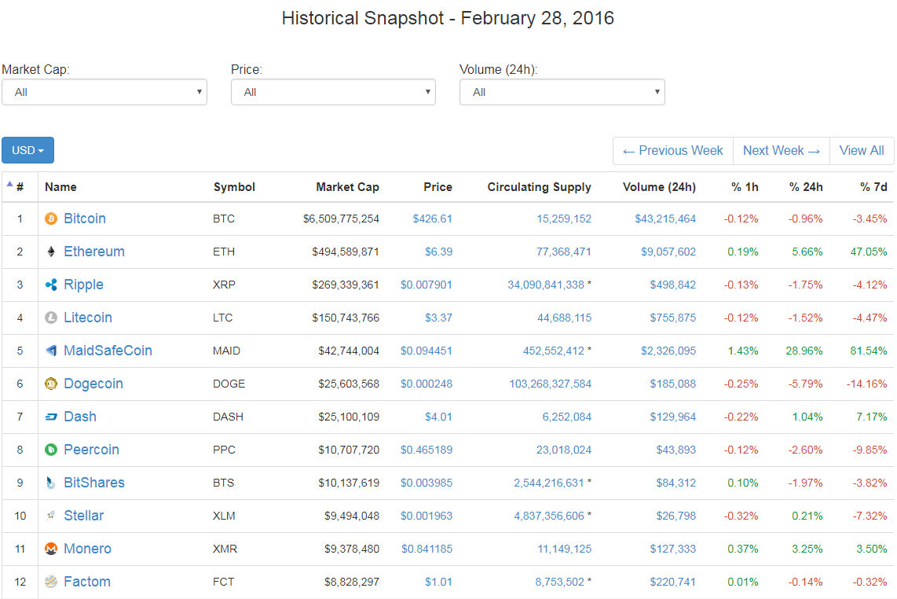897x599 pixels.
Task: Click Ethereum price $6.39
Action: pos(438,252)
